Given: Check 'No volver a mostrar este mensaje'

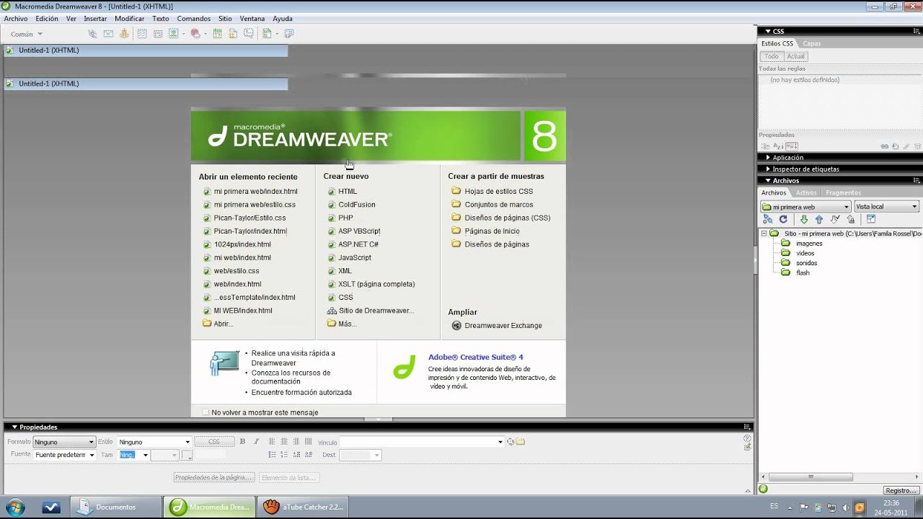Looking at the screenshot, I should [206, 412].
